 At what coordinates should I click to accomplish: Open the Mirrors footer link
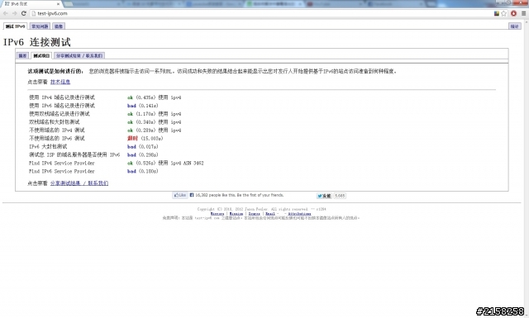click(x=217, y=214)
